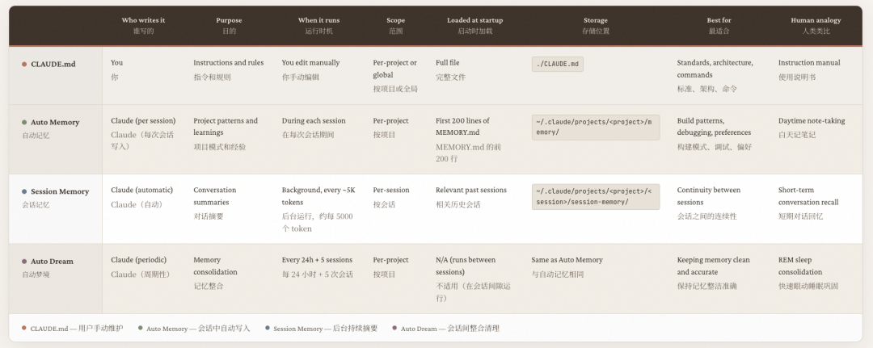Click the CLAUDE.md dot in the bottom legend
The image size is (873, 348).
click(x=24, y=329)
